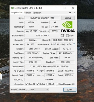The width and height of the screenshot is (94, 102).
Task: Click the Memory Size value 8192 MB
Action: pyautogui.click(x=33, y=62)
